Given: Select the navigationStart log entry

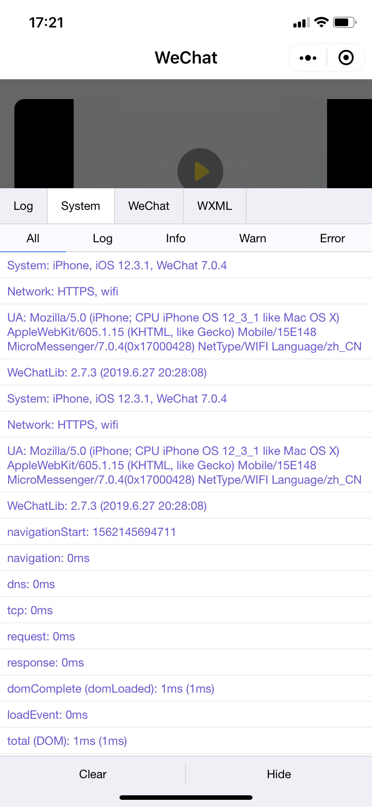Looking at the screenshot, I should [x=92, y=532].
